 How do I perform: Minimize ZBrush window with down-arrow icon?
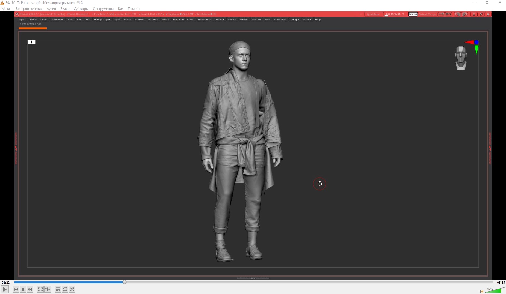(x=474, y=14)
